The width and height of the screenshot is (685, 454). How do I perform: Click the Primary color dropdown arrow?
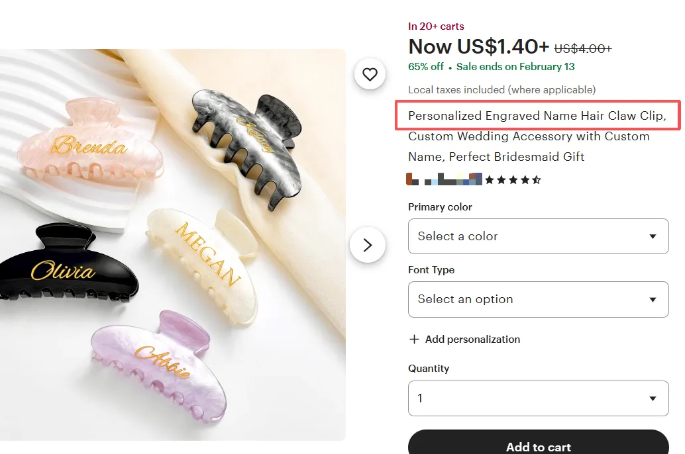point(653,236)
